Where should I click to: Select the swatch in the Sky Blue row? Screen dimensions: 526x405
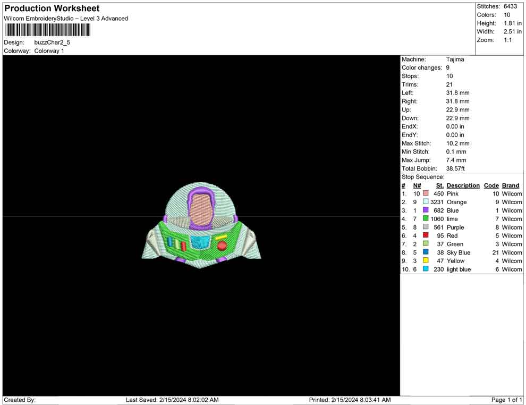point(426,252)
